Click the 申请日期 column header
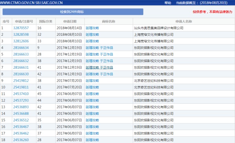Screen dimensions: 235x143 tap(70, 22)
